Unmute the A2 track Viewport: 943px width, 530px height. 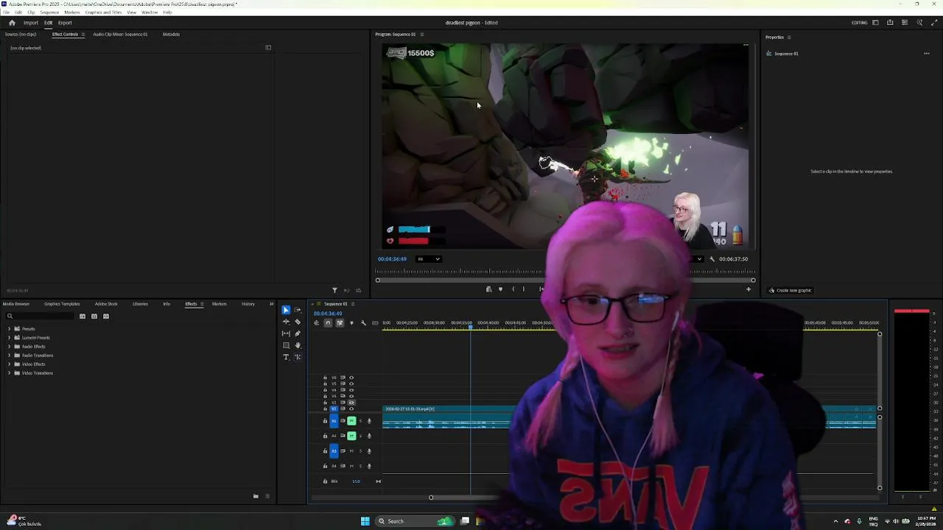[351, 436]
